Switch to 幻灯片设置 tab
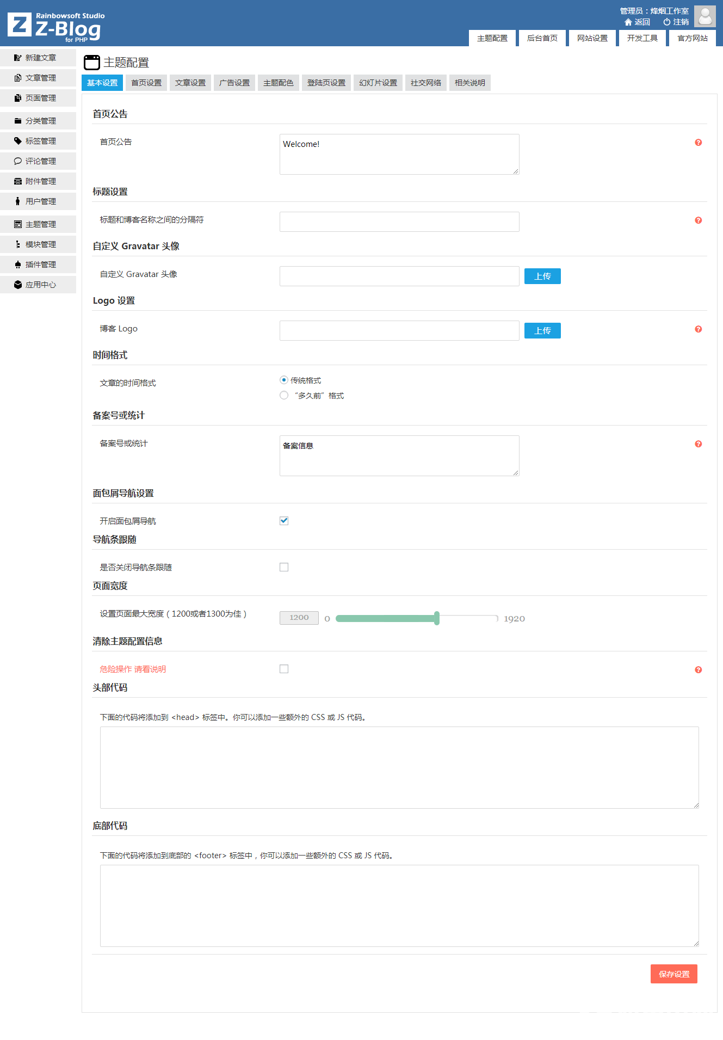Viewport: 723px width, 1040px height. pyautogui.click(x=378, y=83)
